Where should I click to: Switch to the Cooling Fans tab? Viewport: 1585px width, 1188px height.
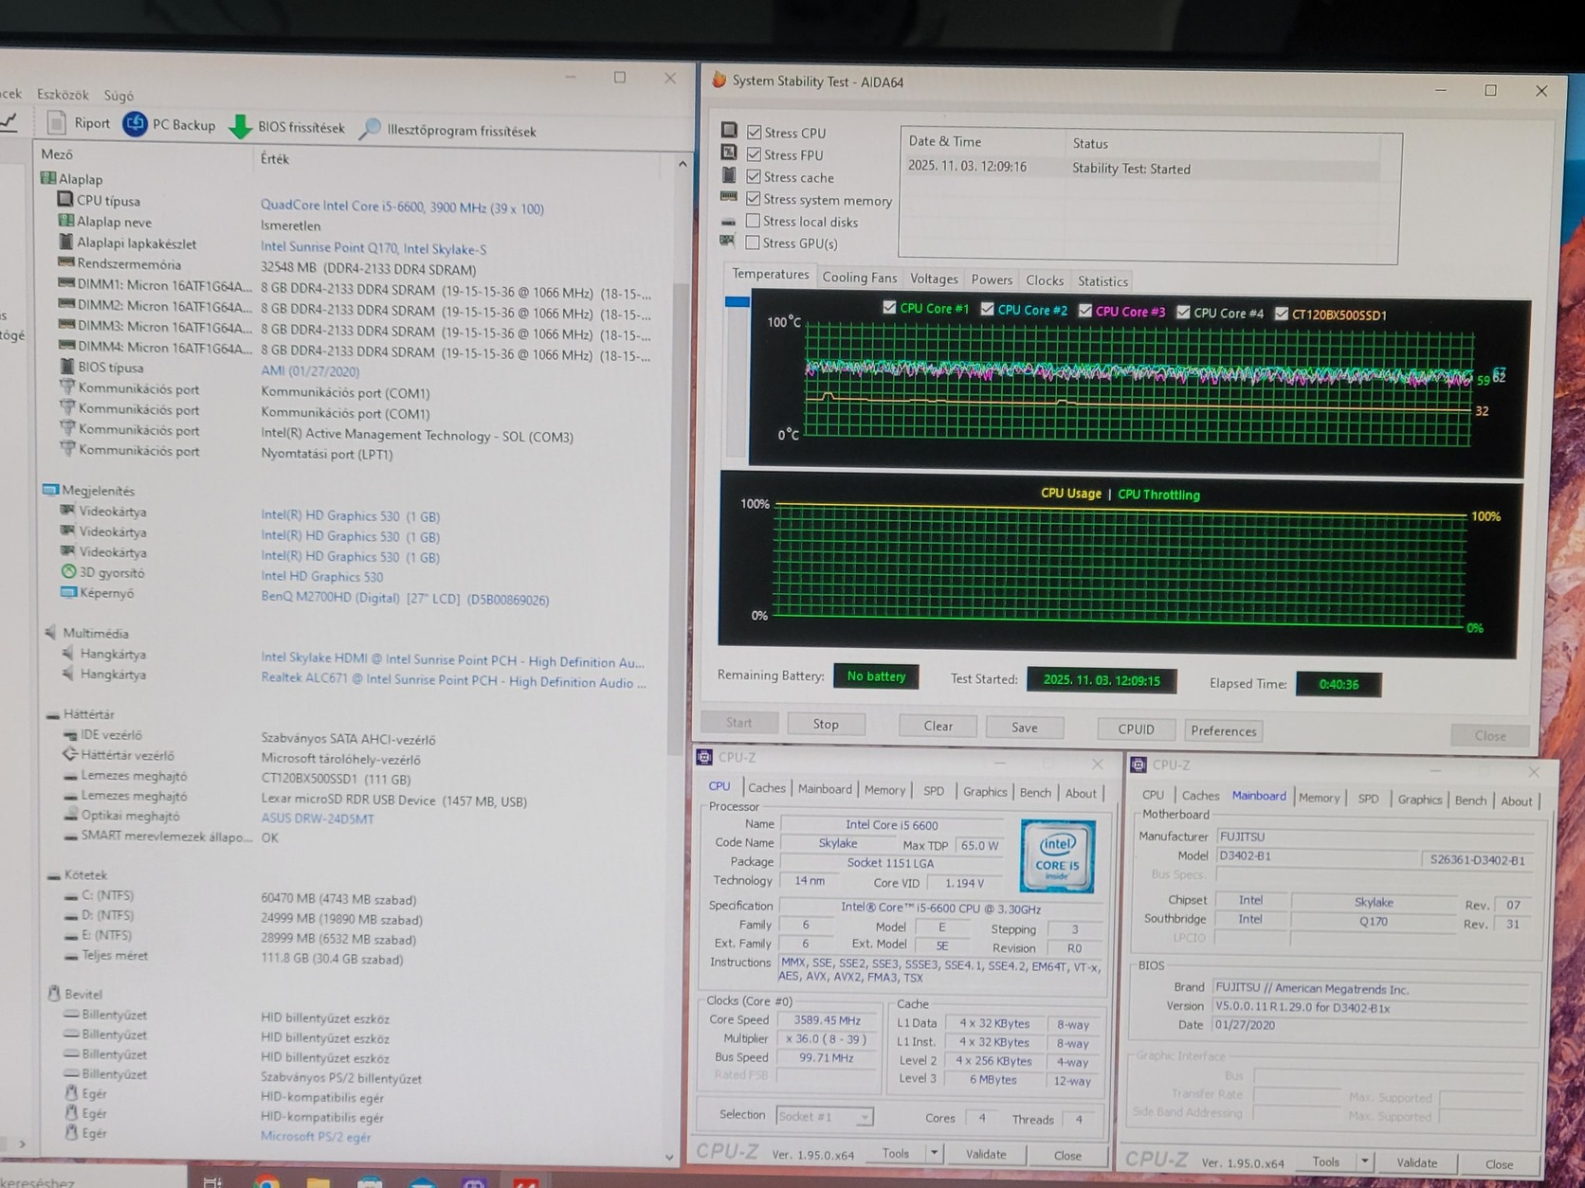[859, 278]
